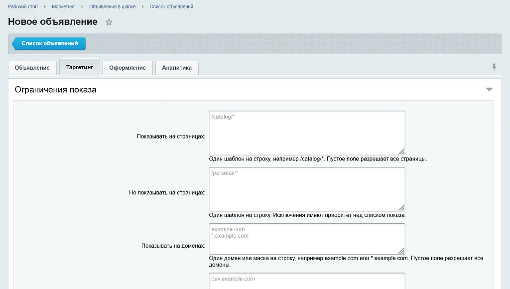Pin the tabs panel with pin icon

click(494, 67)
